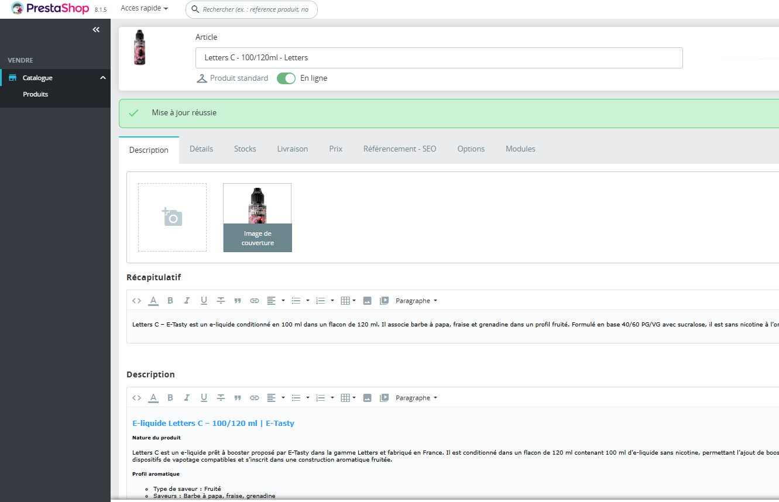The width and height of the screenshot is (779, 502).
Task: Insert hyperlink in Description editor toolbar
Action: click(x=255, y=398)
